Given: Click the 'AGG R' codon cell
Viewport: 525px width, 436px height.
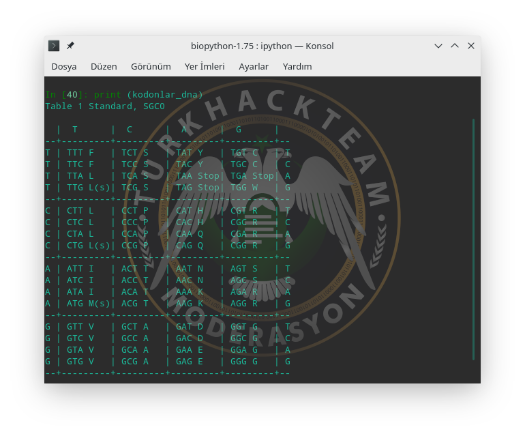Looking at the screenshot, I should point(244,304).
